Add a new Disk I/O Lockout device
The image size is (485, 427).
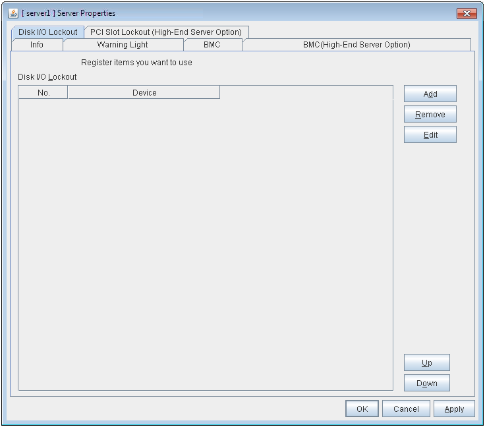pyautogui.click(x=430, y=94)
